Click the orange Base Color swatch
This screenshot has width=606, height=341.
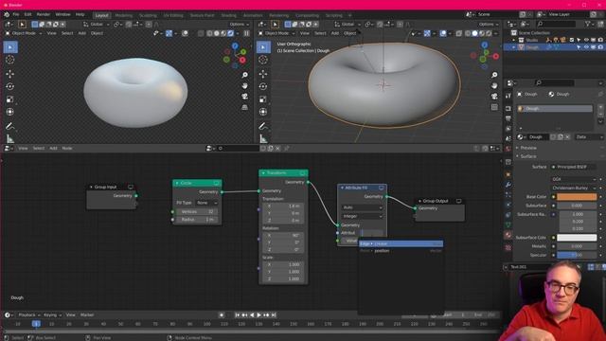pyautogui.click(x=577, y=197)
